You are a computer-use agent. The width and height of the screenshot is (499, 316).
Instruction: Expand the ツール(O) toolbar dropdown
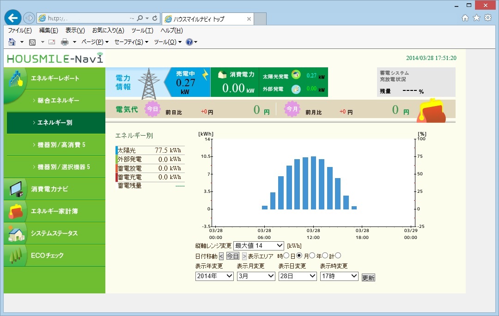(x=168, y=42)
